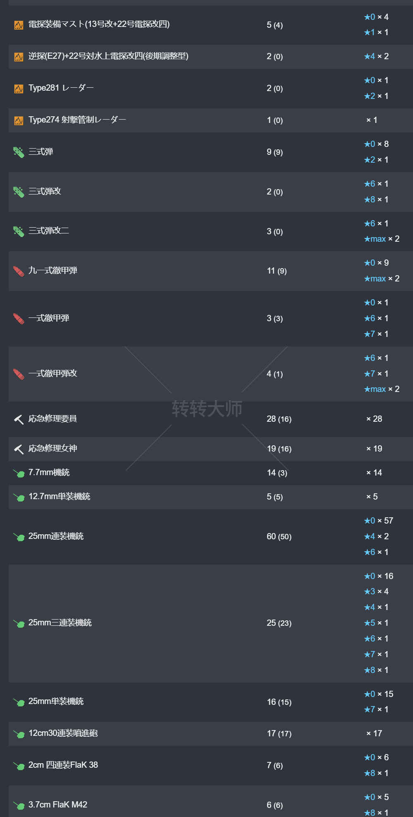
Task: Select the 25mm連装機銃 equipment name
Action: click(x=56, y=536)
